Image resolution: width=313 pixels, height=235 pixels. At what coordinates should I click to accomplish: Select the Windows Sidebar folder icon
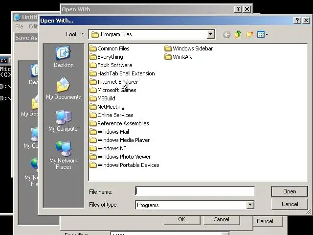coord(168,48)
